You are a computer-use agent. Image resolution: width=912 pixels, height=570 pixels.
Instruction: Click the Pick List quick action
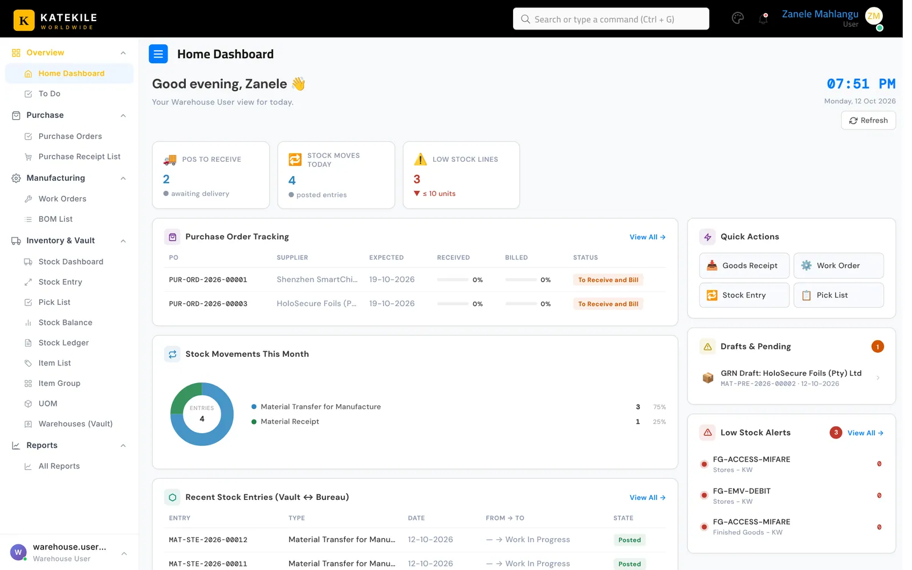(x=838, y=295)
